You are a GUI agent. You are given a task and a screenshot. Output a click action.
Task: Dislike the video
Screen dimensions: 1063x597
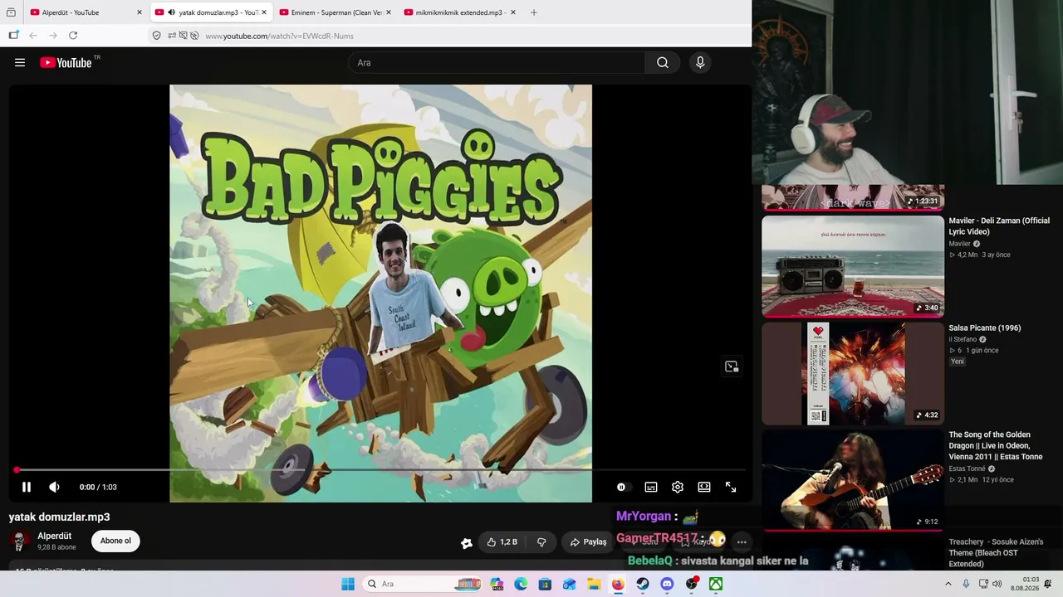pyautogui.click(x=541, y=542)
